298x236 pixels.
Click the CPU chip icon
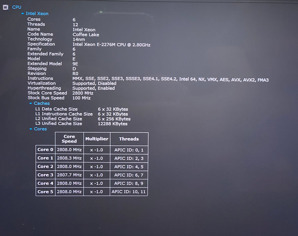pyautogui.click(x=6, y=7)
